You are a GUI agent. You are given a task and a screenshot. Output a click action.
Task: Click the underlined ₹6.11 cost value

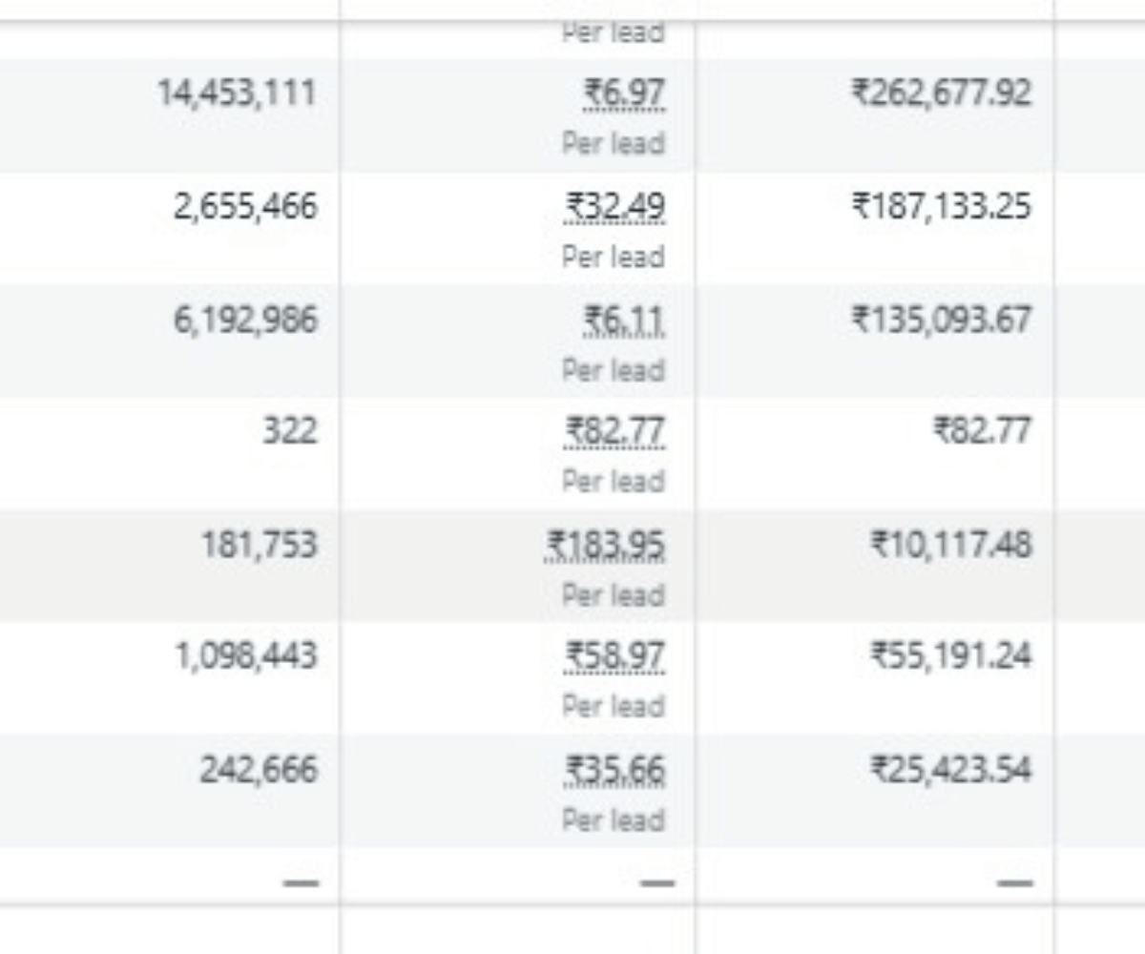tap(625, 320)
